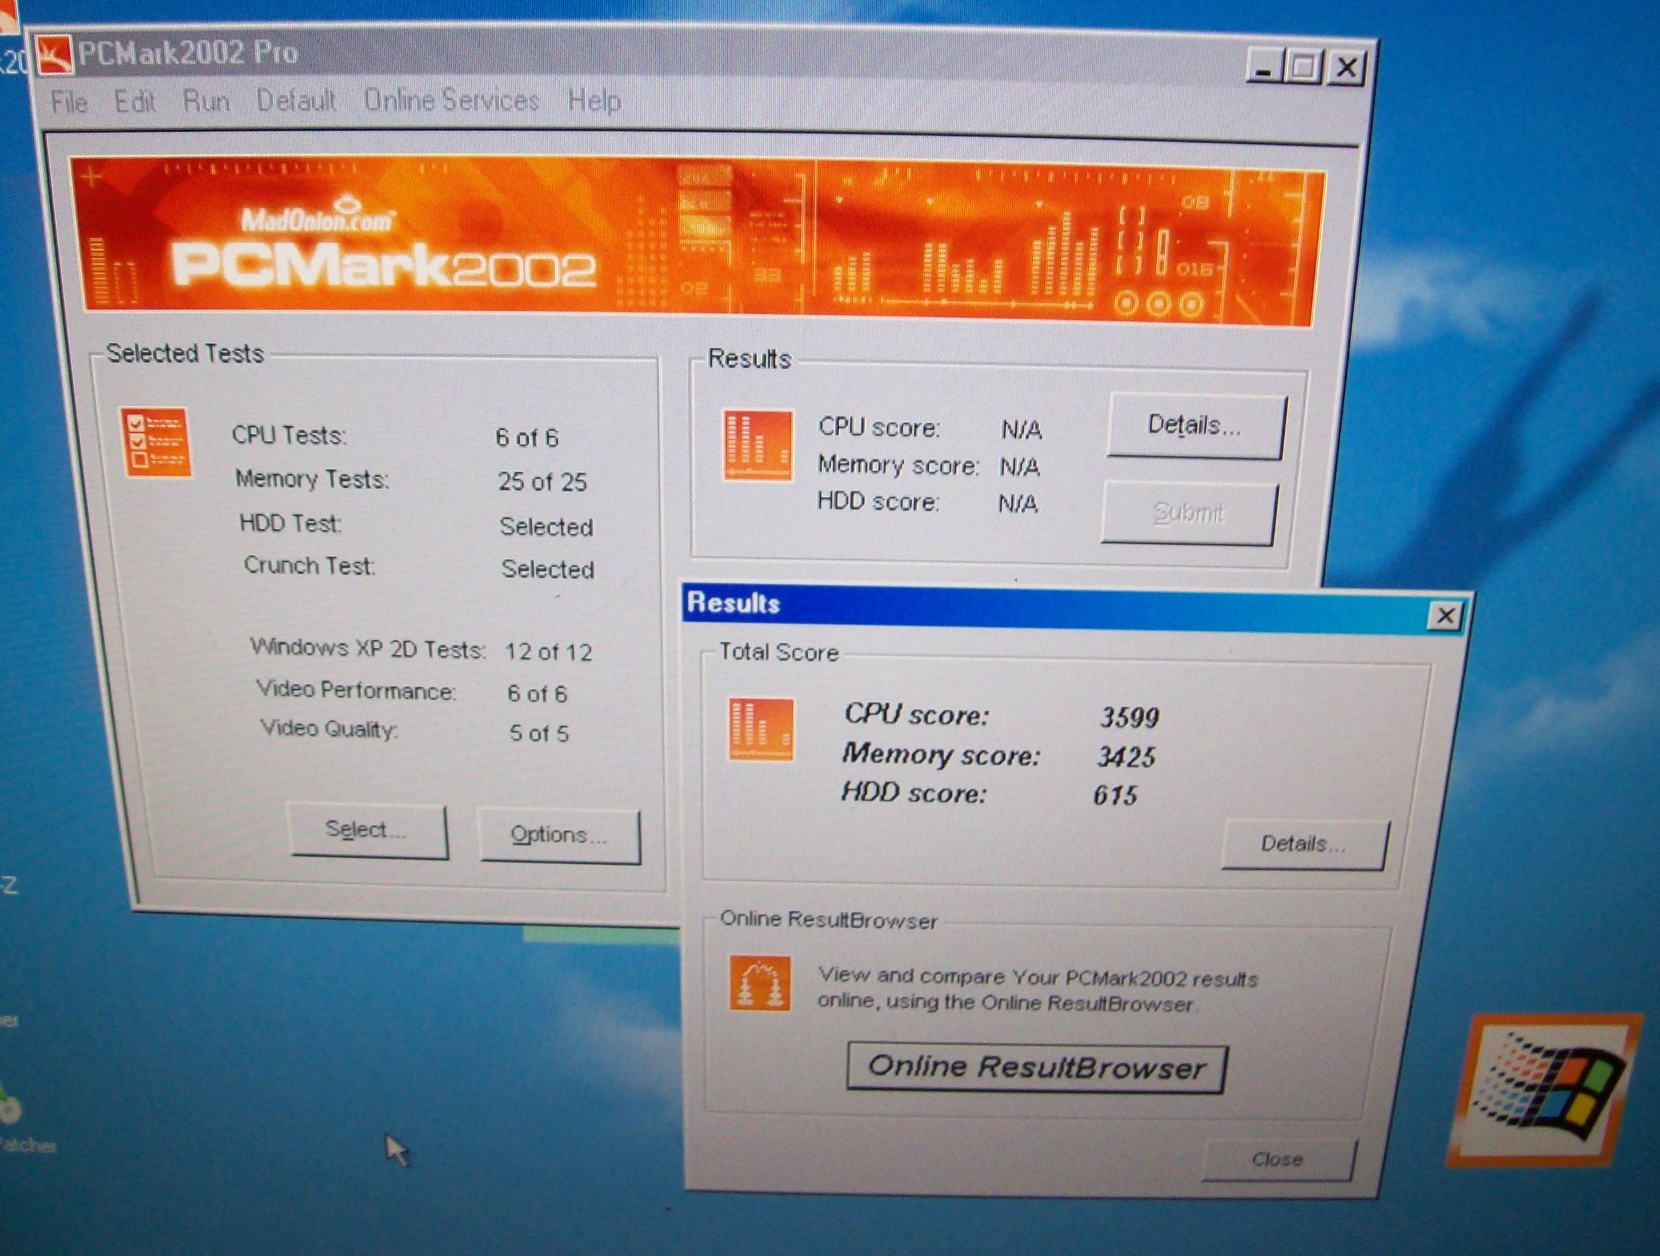Viewport: 1660px width, 1256px height.
Task: Click the Memory score value 3425
Action: click(x=1126, y=757)
